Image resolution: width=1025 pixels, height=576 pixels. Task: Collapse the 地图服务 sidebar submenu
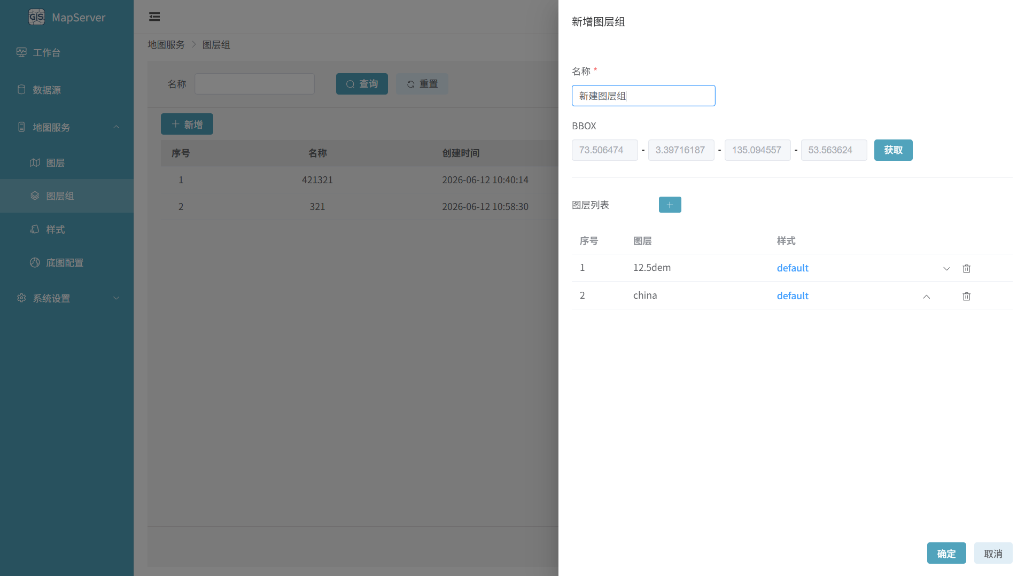(x=67, y=127)
